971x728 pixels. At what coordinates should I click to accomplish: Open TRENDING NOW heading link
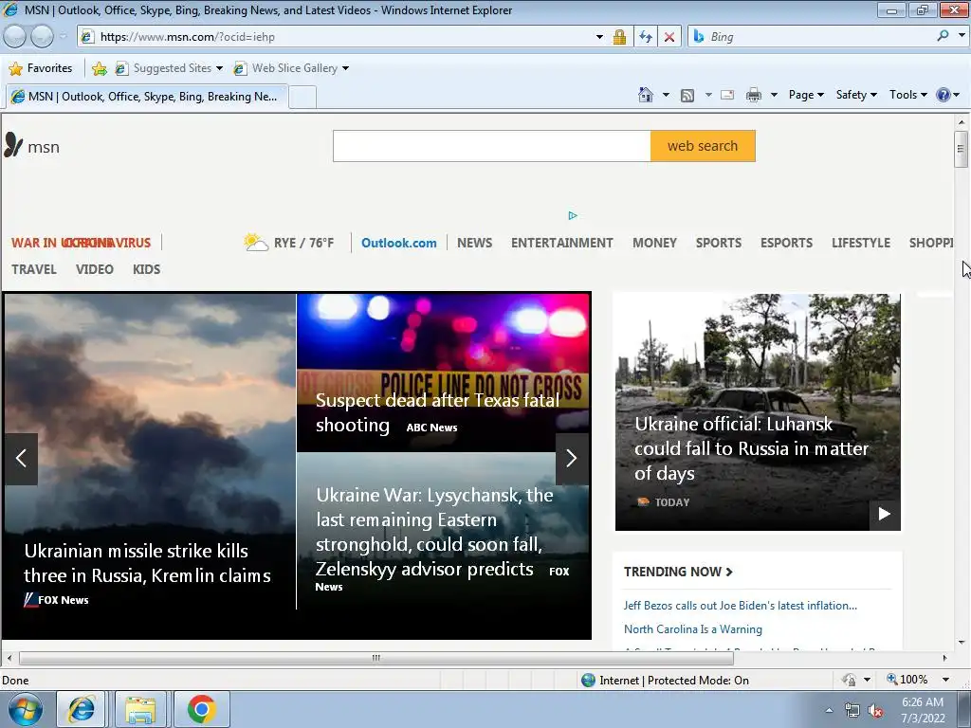(x=678, y=572)
